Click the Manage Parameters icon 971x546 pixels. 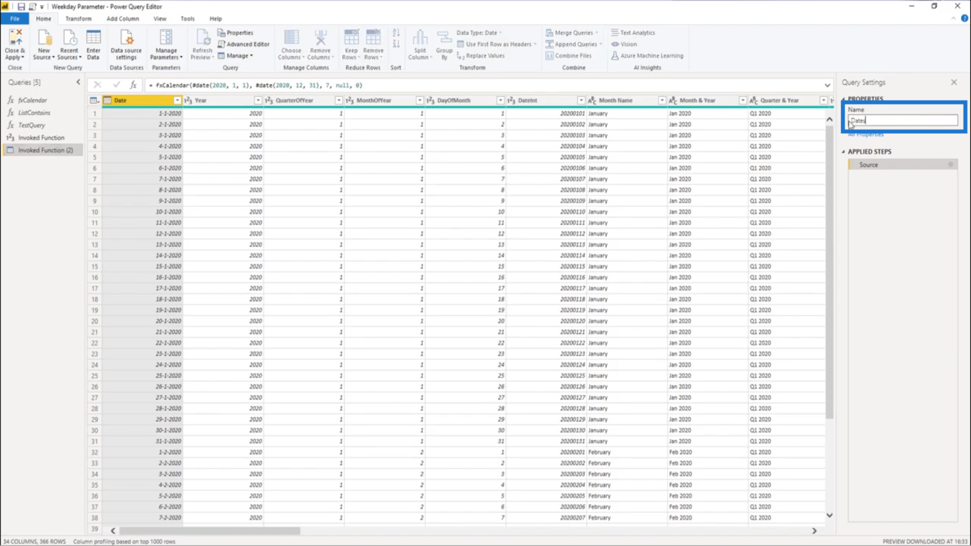(x=166, y=44)
